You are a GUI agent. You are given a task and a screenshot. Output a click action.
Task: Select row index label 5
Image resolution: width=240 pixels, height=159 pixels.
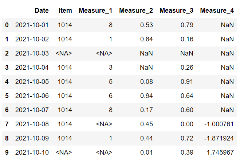(7, 96)
